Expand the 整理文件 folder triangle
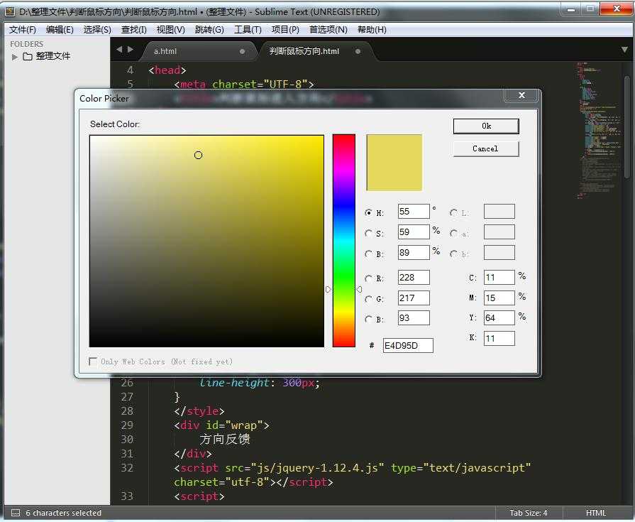Viewport: 635px width, 522px height. point(15,57)
